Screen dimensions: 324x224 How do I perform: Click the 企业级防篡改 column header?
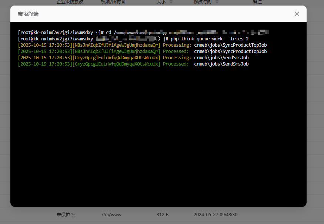tap(70, 2)
